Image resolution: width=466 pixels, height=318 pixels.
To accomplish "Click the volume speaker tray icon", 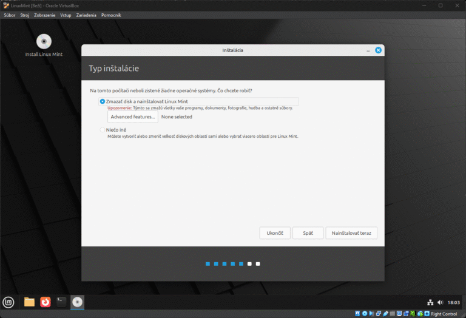I will click(x=440, y=302).
